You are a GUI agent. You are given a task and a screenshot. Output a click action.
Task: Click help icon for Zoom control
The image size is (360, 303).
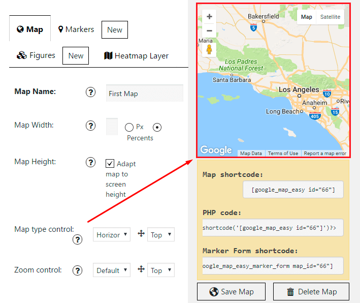[77, 270]
